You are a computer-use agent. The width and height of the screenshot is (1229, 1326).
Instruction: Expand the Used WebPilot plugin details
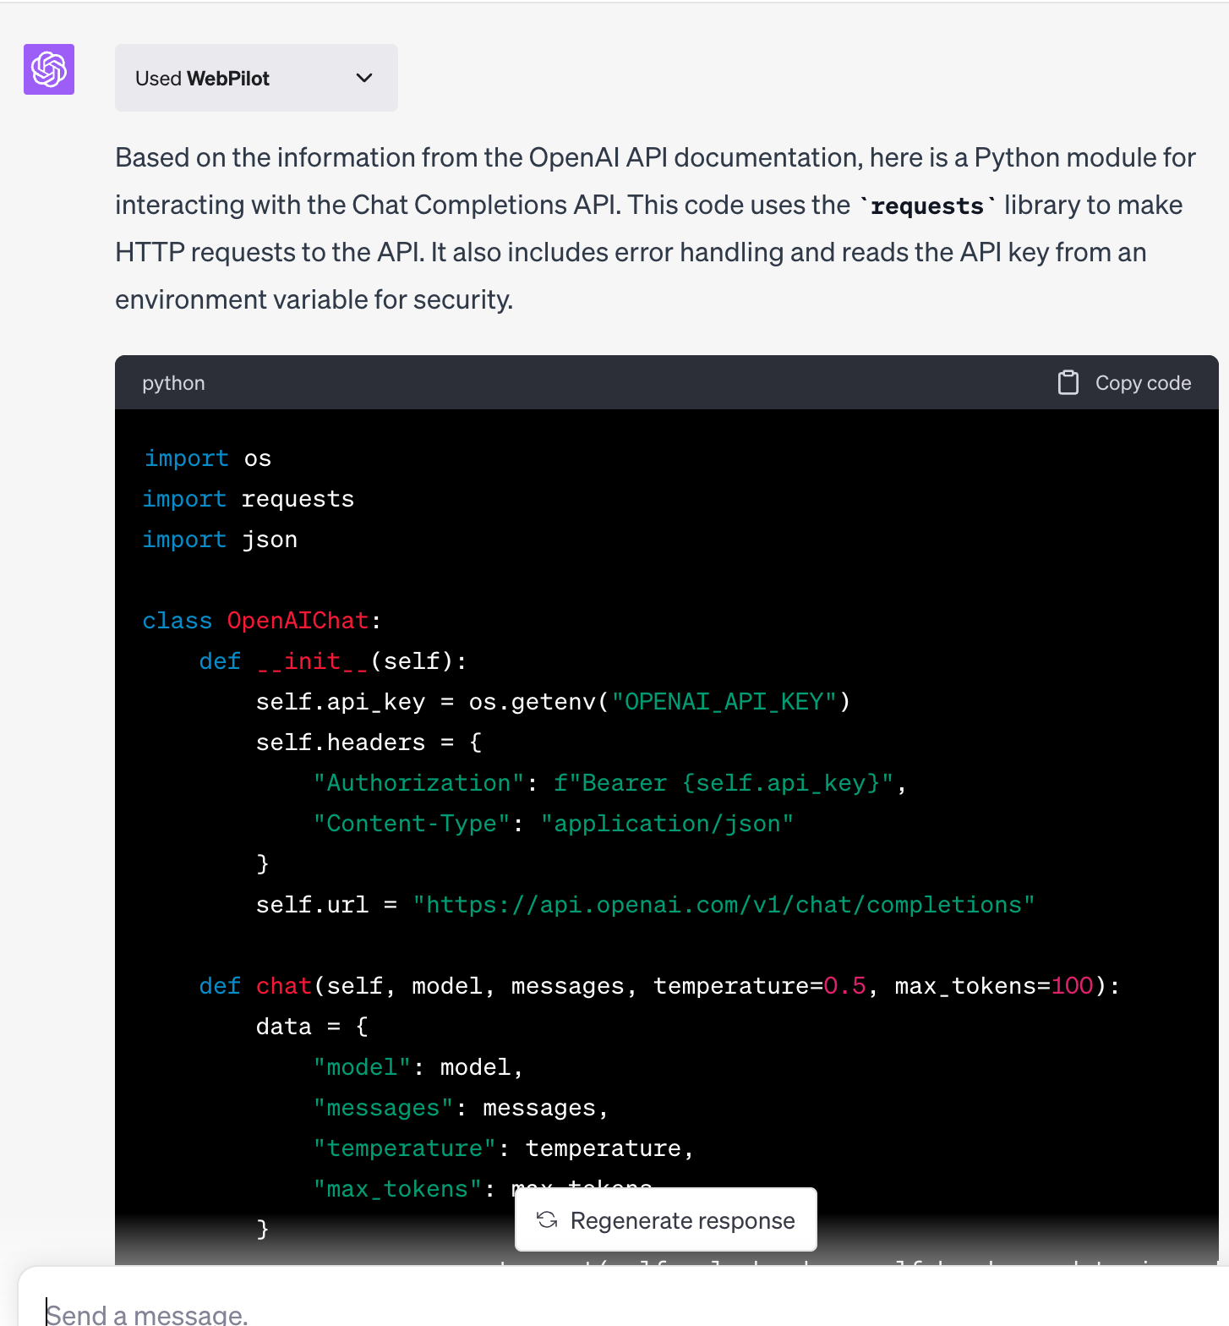point(256,78)
